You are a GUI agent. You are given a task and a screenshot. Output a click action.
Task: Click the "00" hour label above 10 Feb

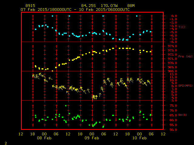click(139, 134)
